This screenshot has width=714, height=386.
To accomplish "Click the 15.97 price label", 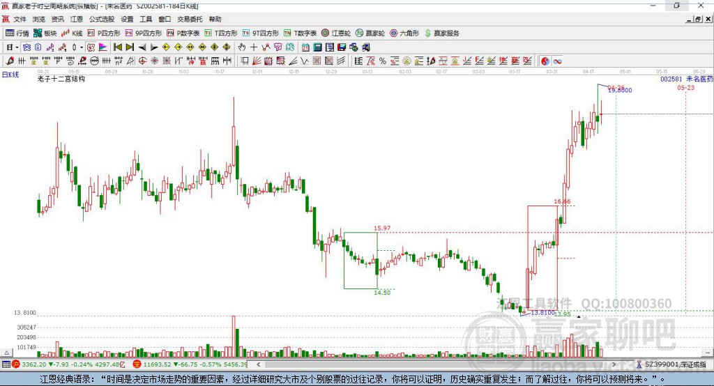I will pyautogui.click(x=382, y=229).
